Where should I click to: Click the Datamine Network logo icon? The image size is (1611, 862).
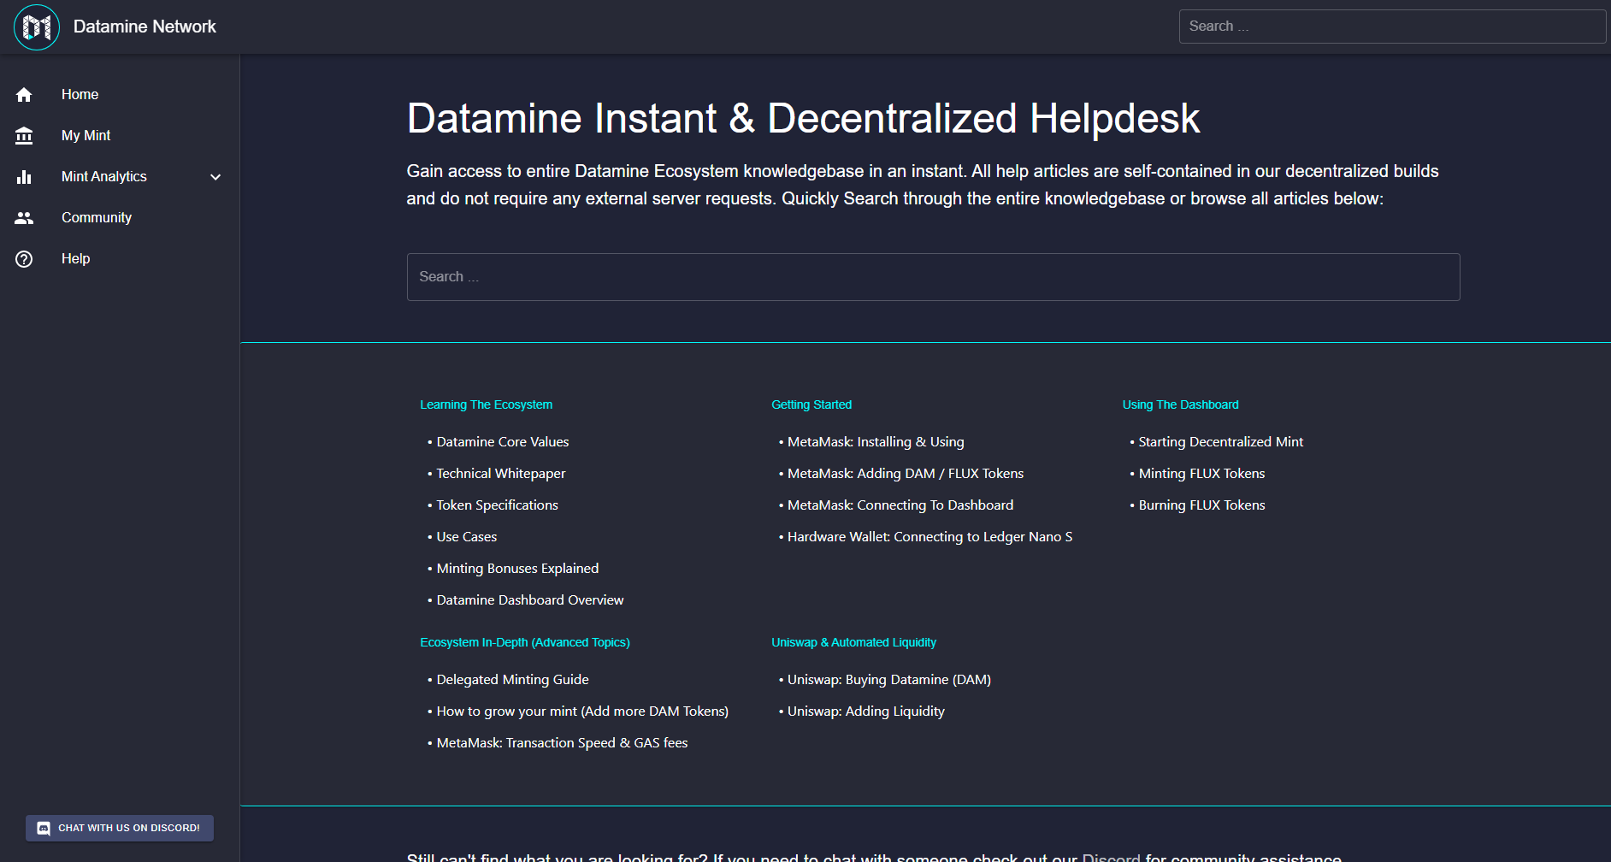tap(37, 27)
